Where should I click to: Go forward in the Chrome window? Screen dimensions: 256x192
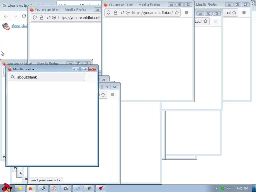point(15,16)
